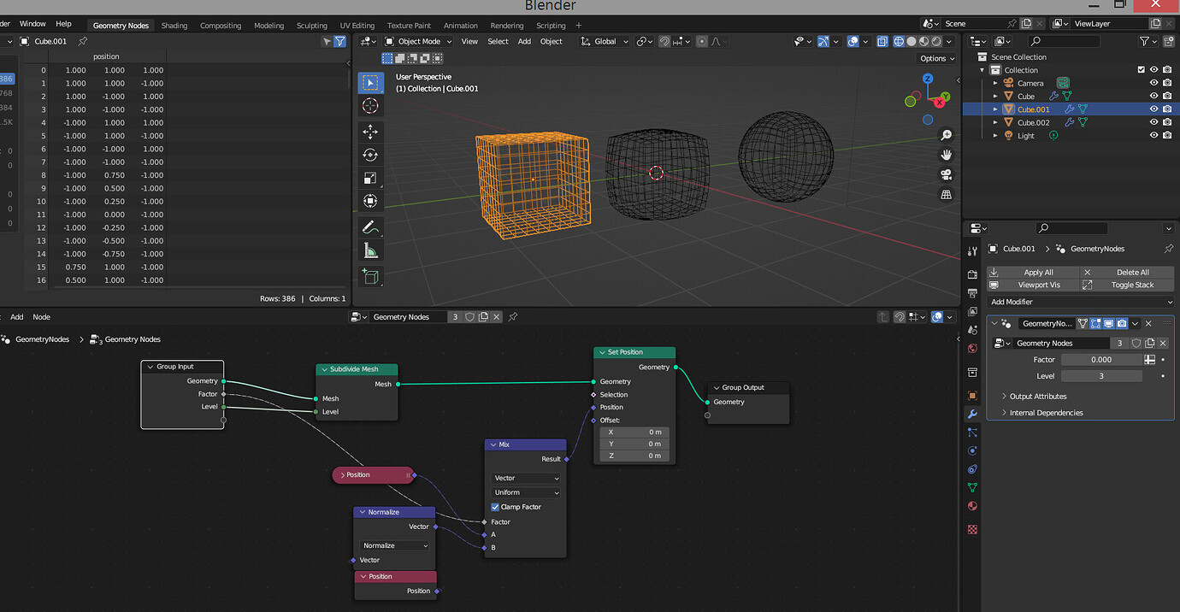Switch to the Shading workspace tab
This screenshot has height=612, width=1180.
pos(174,25)
